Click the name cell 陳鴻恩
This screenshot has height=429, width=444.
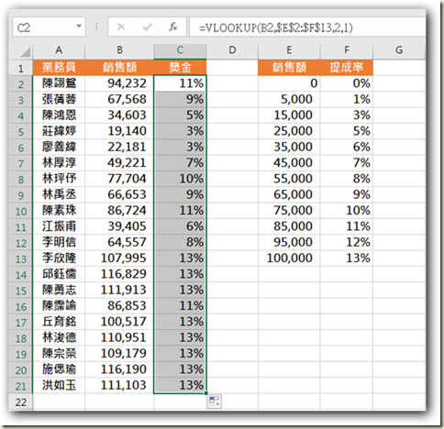pos(59,115)
